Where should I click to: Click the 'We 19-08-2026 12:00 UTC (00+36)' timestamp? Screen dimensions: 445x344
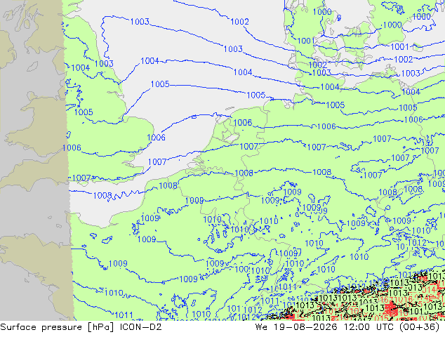coord(347,327)
